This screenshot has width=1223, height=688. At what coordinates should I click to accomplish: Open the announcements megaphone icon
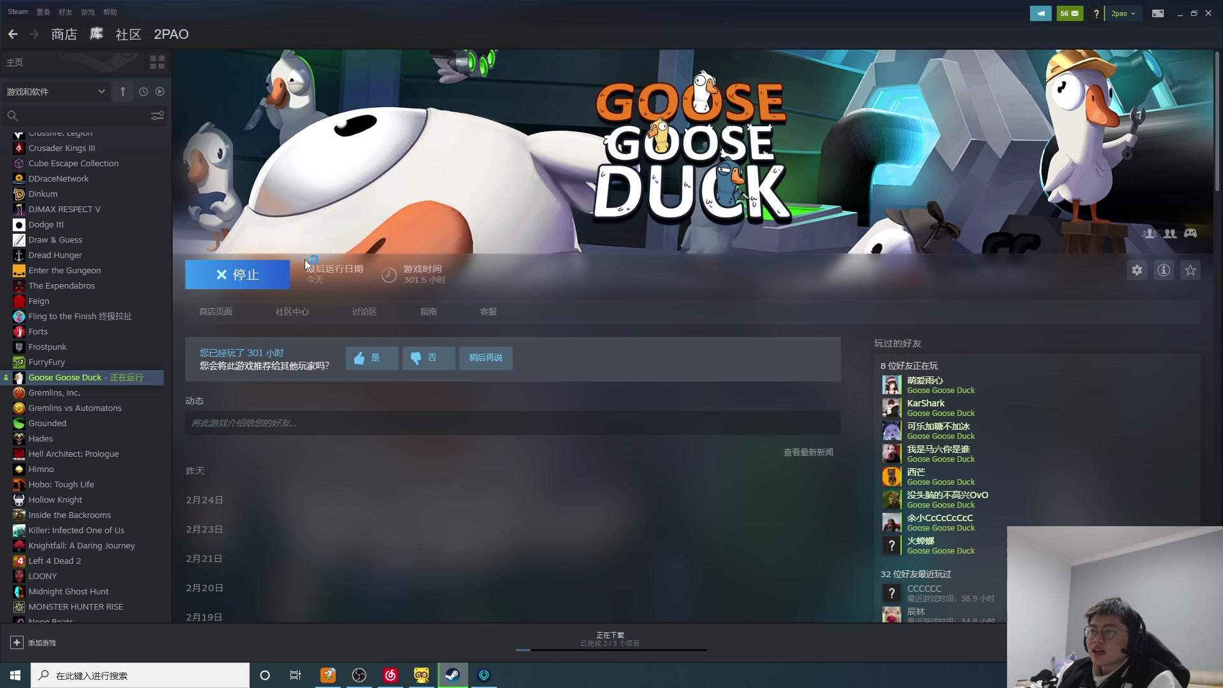[x=1040, y=13]
